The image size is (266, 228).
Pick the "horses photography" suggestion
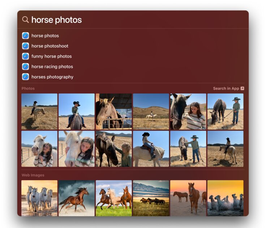coord(52,77)
